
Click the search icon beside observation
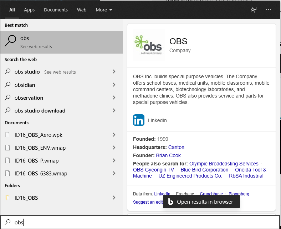[7, 98]
